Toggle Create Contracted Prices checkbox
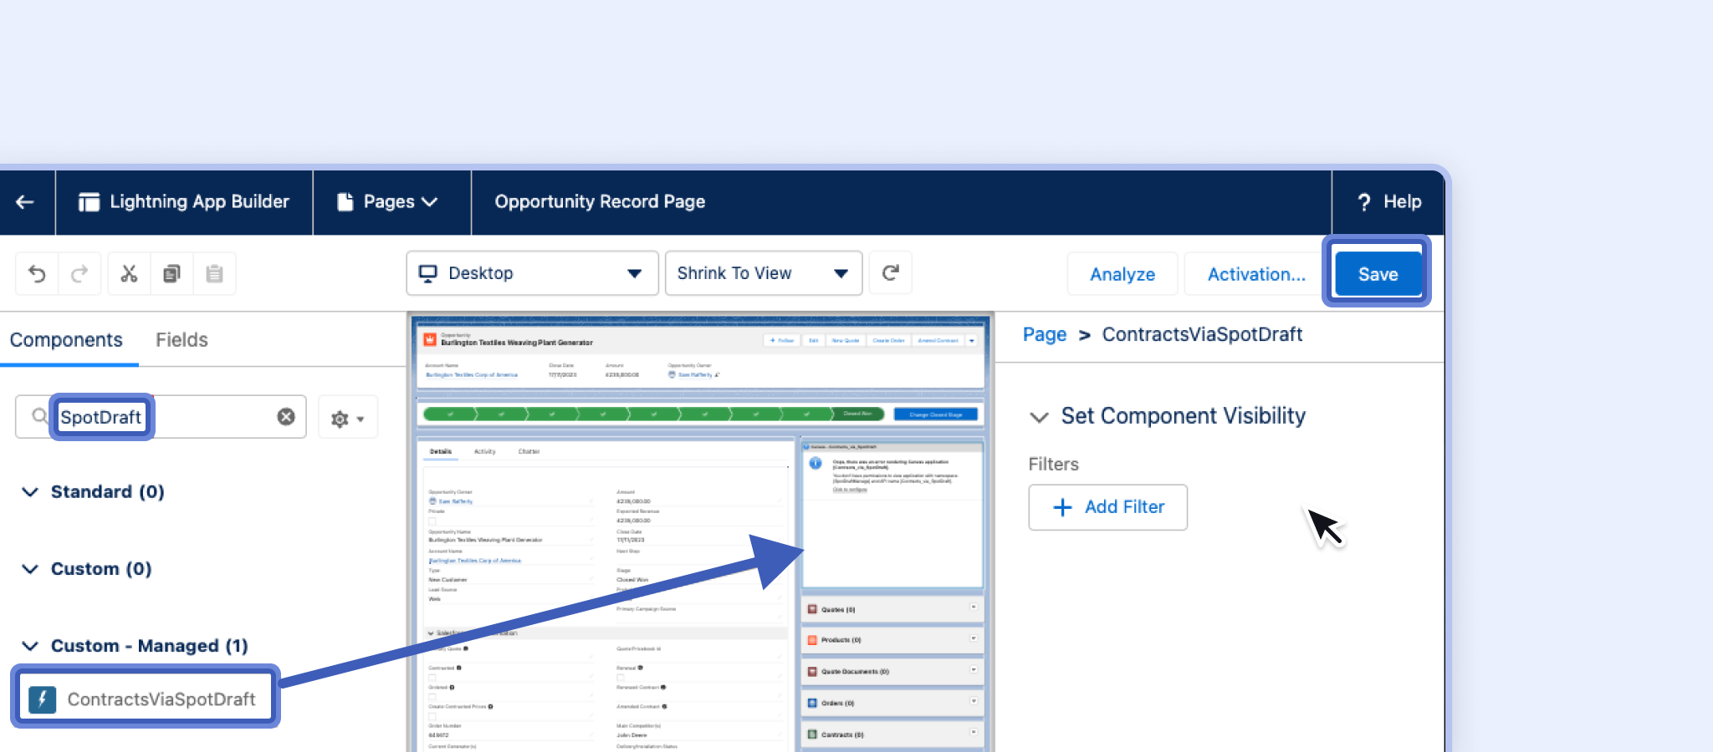1713x752 pixels. (432, 716)
